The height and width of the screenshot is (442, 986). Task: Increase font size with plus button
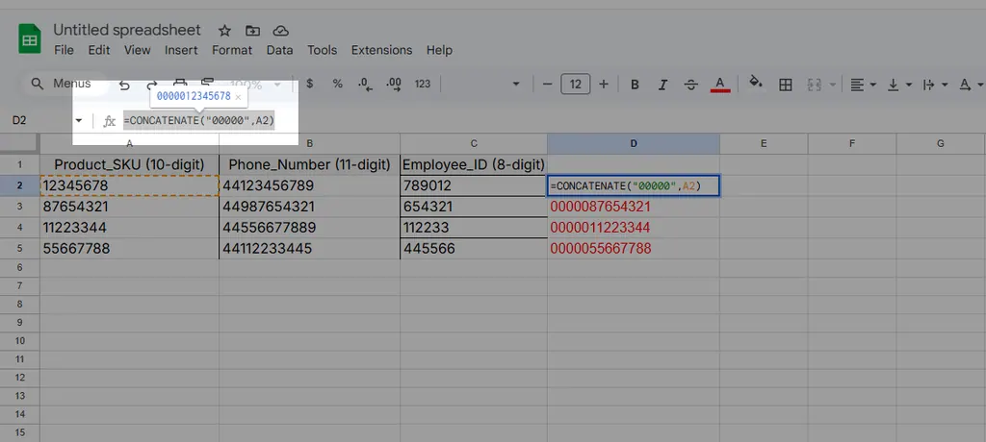pyautogui.click(x=604, y=85)
